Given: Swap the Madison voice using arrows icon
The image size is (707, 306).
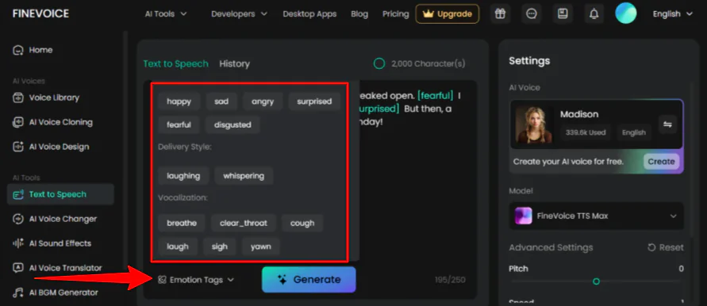Looking at the screenshot, I should (668, 124).
